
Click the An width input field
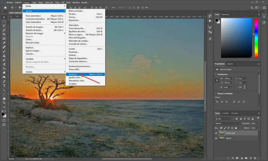228,78
